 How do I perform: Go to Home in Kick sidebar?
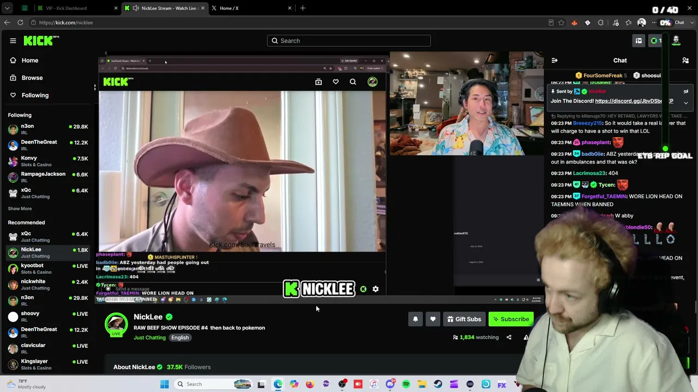coord(30,60)
